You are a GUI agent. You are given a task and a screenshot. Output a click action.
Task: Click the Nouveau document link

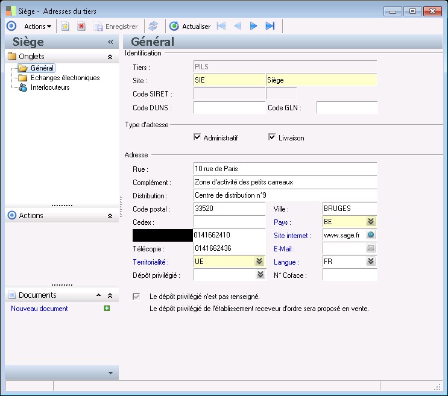(39, 309)
